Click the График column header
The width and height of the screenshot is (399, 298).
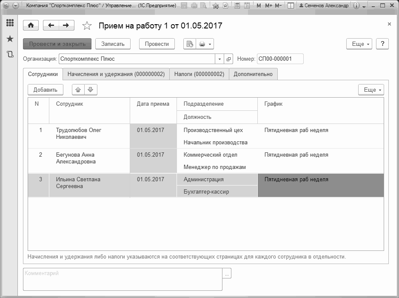(x=321, y=110)
